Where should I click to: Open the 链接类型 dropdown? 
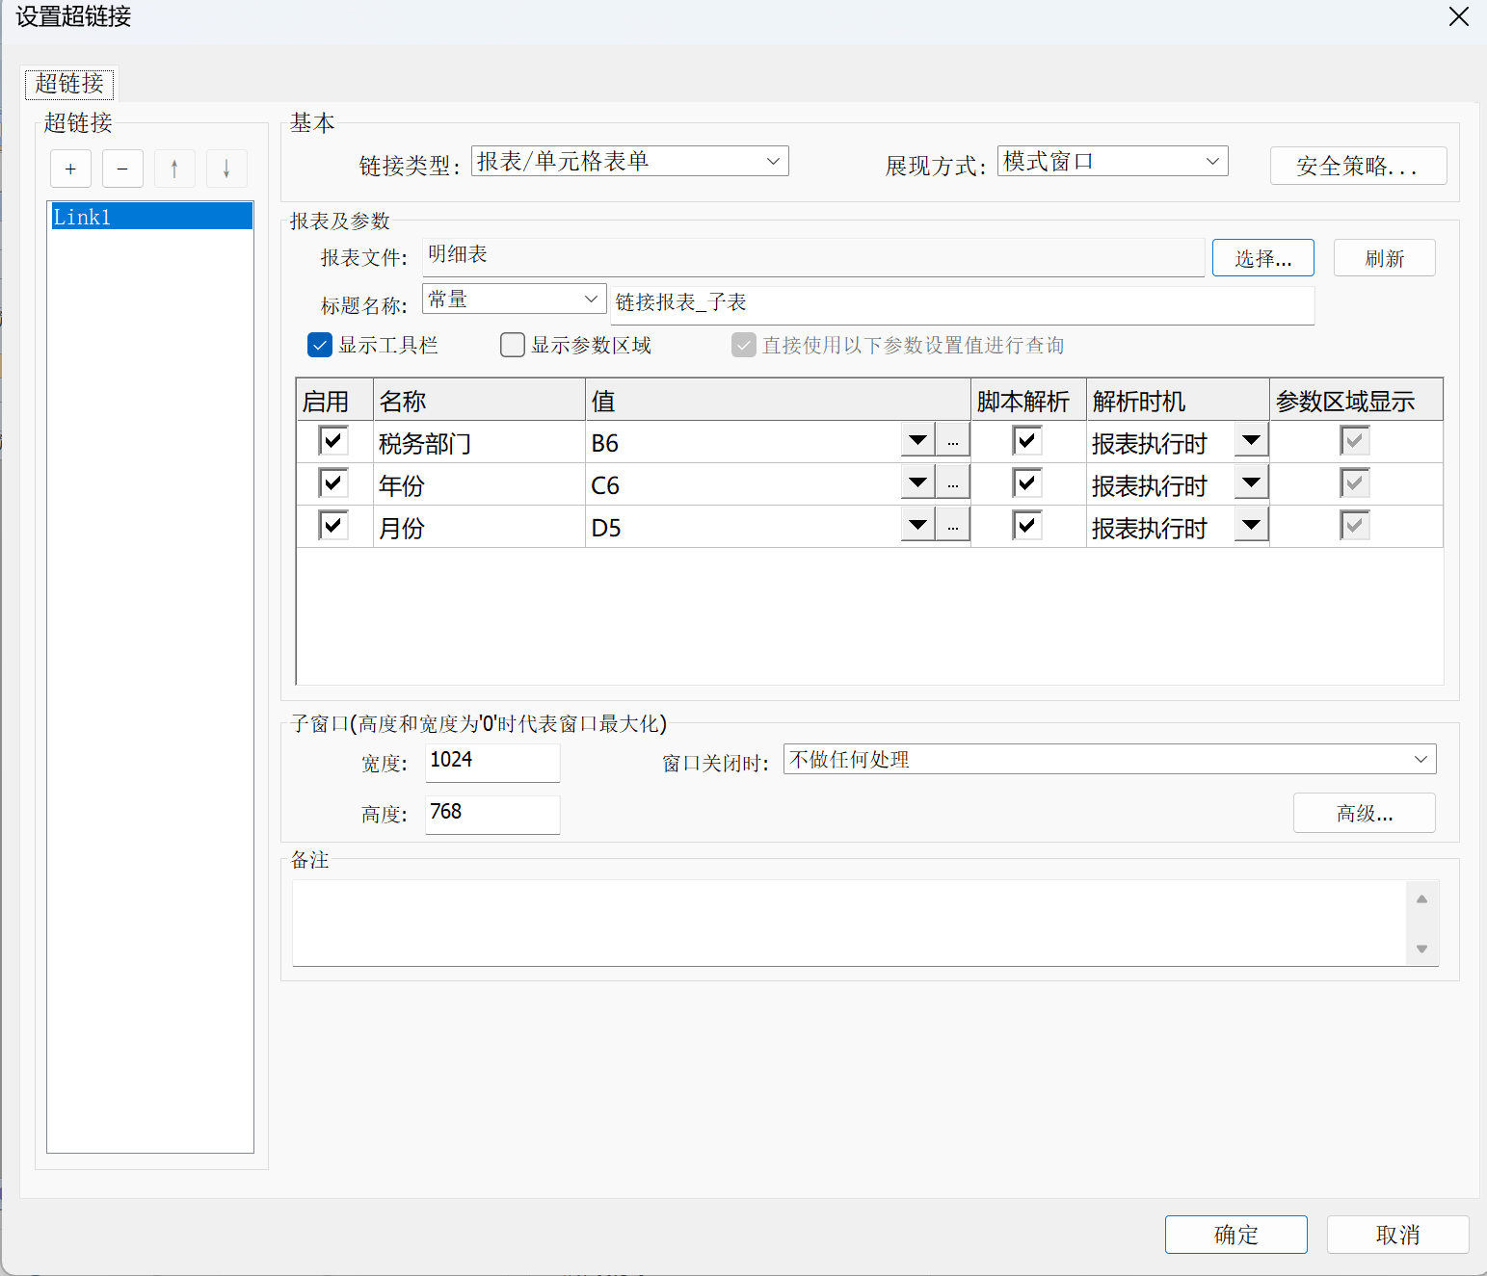629,161
